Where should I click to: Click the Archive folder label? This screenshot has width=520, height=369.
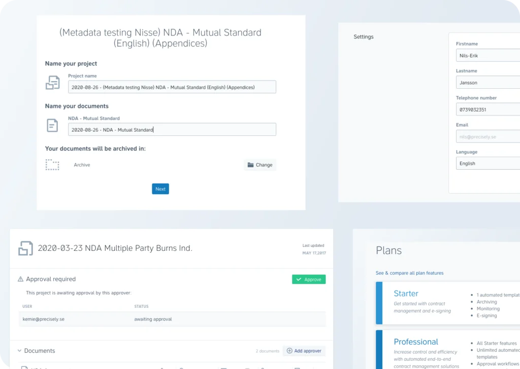(x=82, y=165)
